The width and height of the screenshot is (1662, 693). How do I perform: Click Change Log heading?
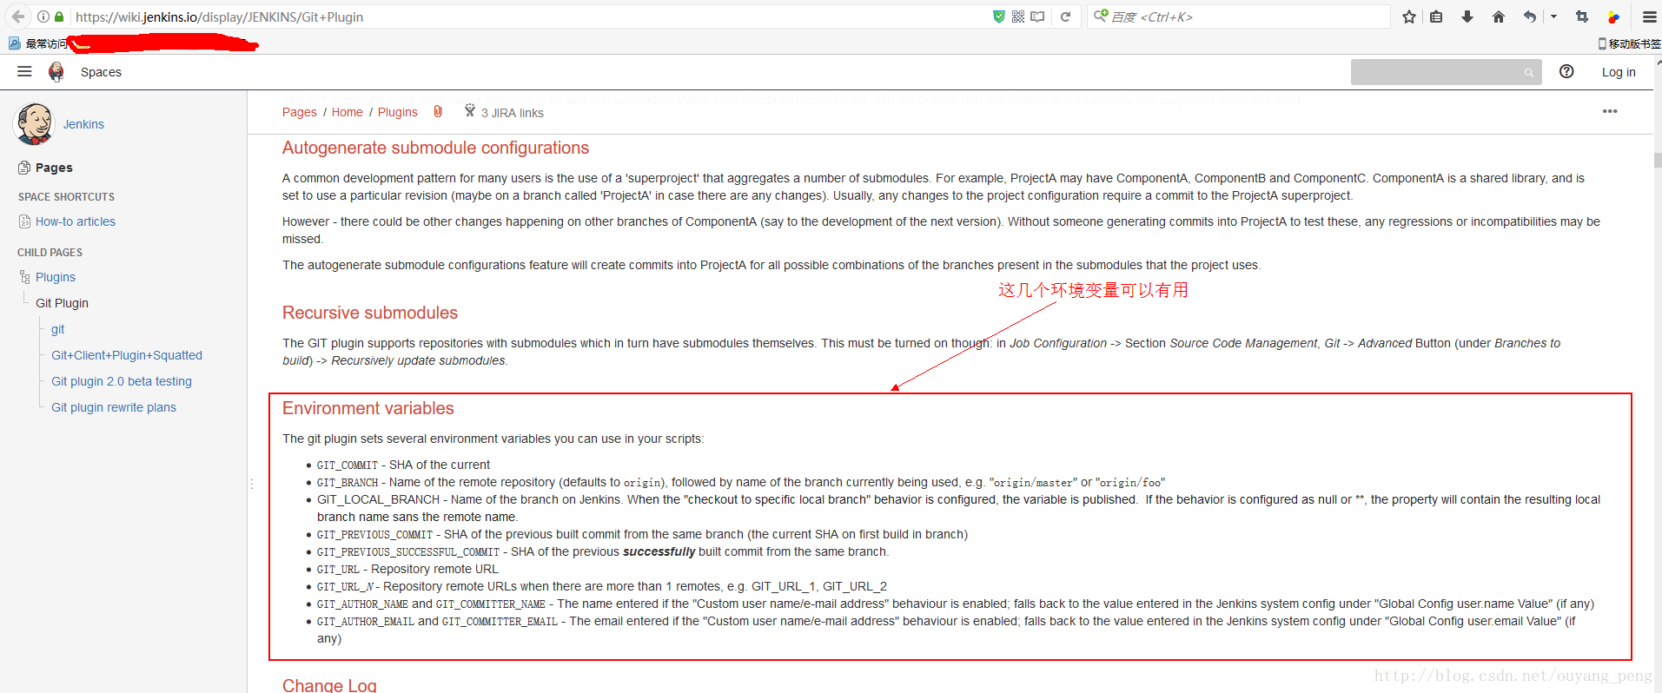[x=329, y=685]
